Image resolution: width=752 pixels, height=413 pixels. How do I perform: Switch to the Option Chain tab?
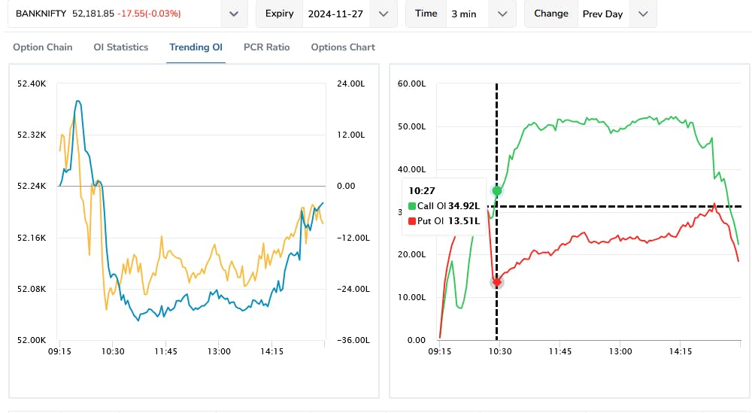[x=43, y=47]
